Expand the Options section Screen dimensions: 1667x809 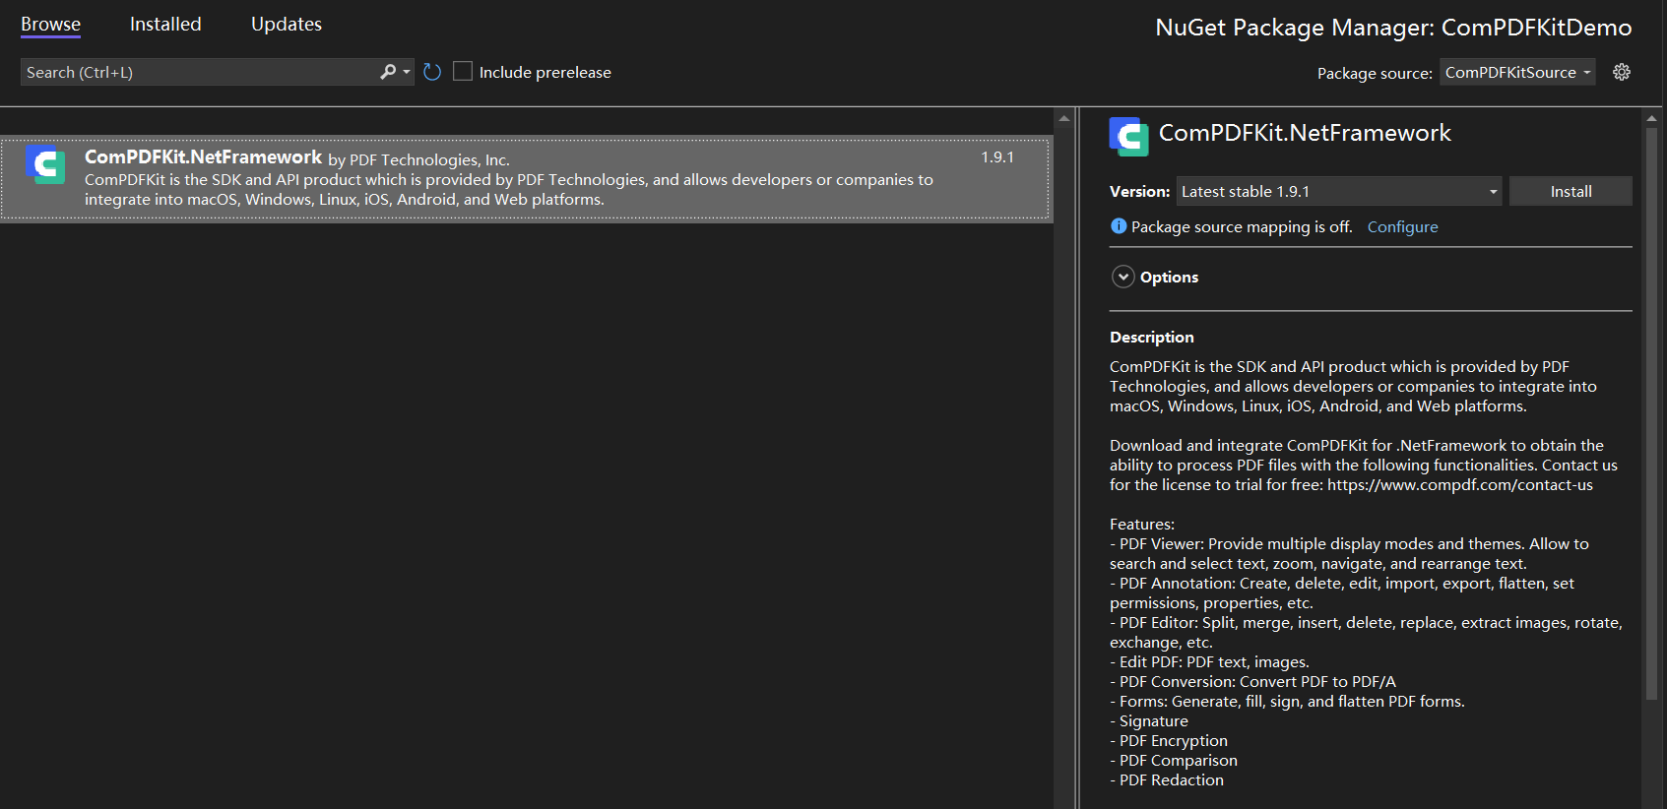pos(1123,277)
